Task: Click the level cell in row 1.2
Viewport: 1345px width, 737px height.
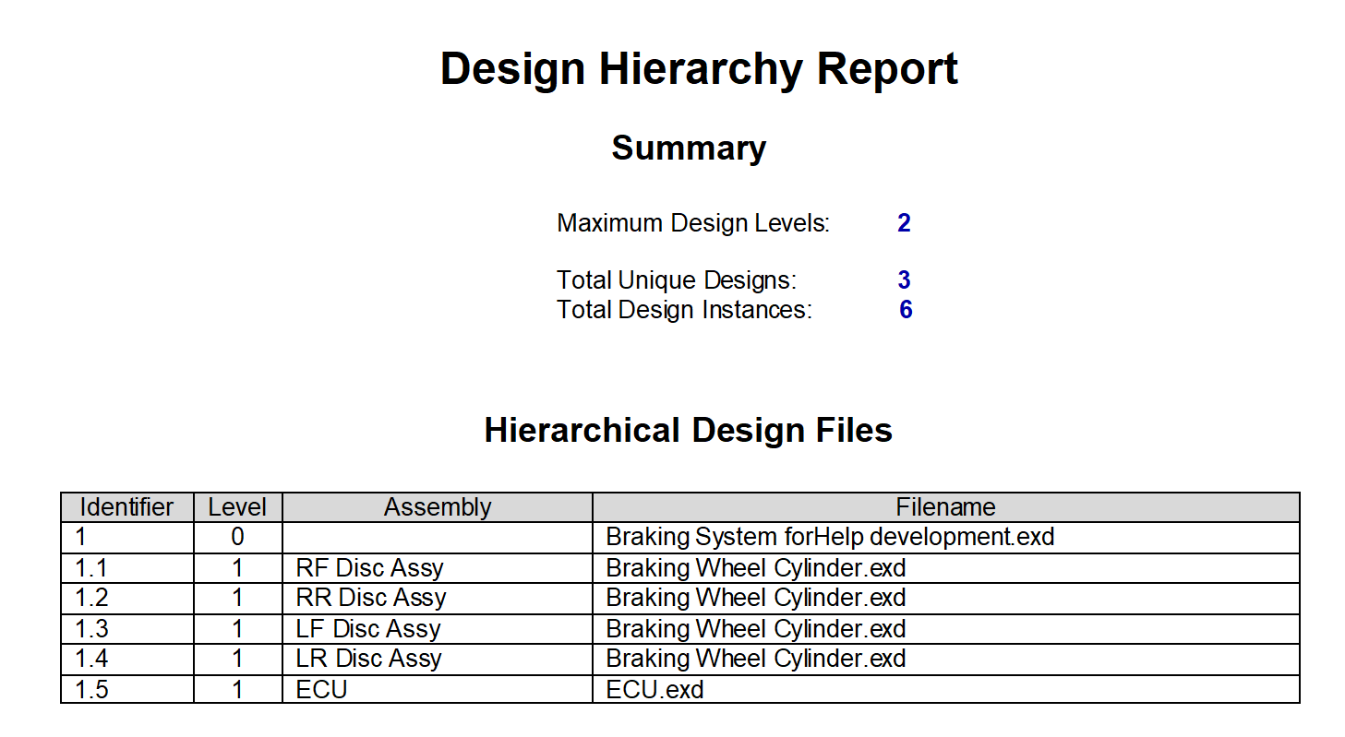Action: click(x=238, y=599)
